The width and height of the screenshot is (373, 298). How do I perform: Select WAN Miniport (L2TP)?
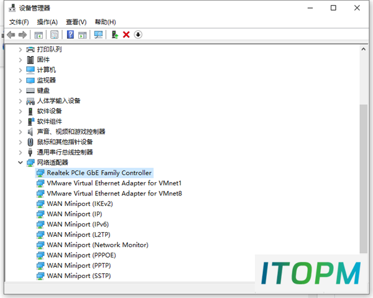78,235
